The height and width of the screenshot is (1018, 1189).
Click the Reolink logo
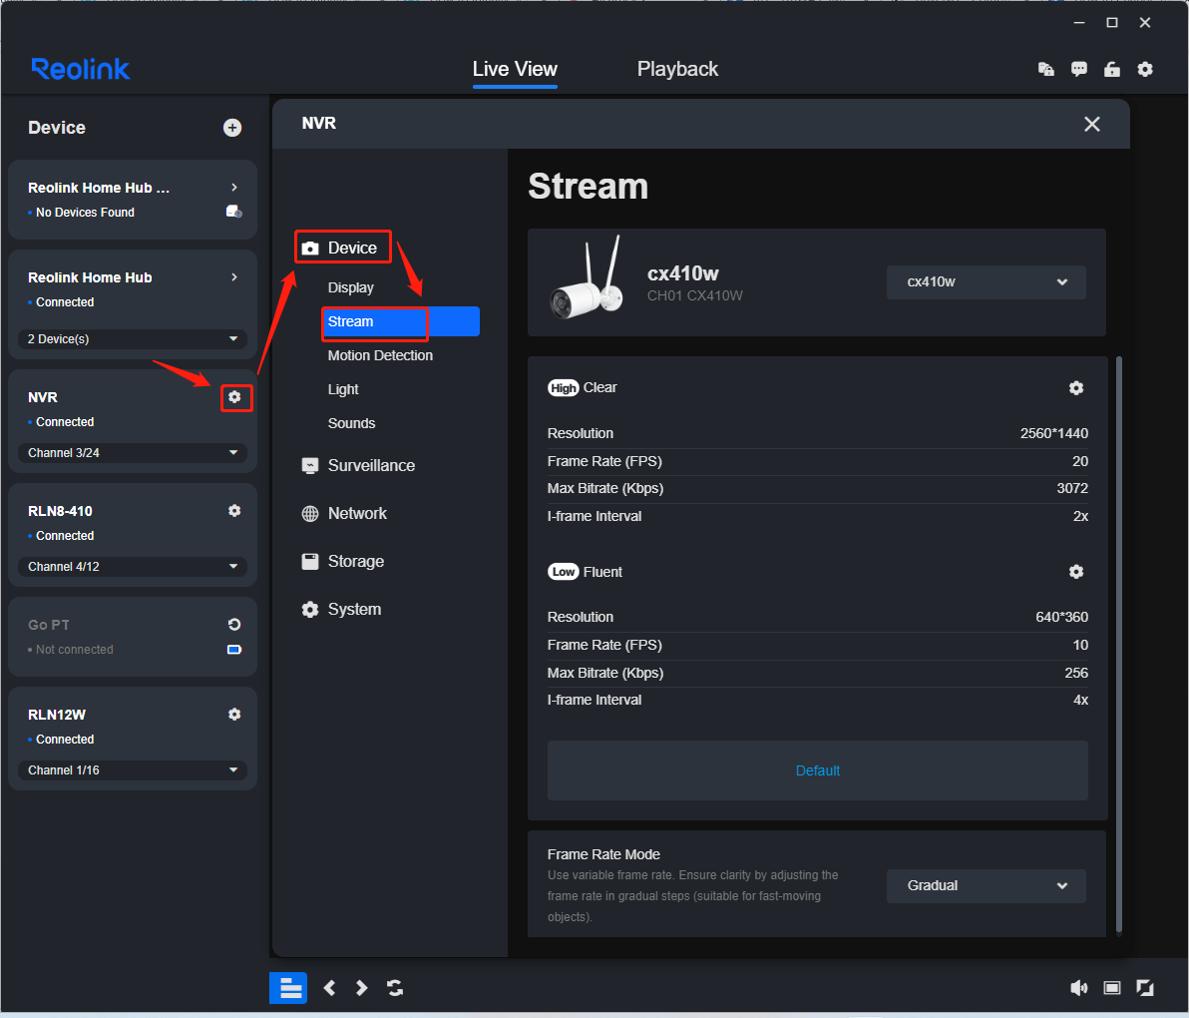(x=81, y=69)
